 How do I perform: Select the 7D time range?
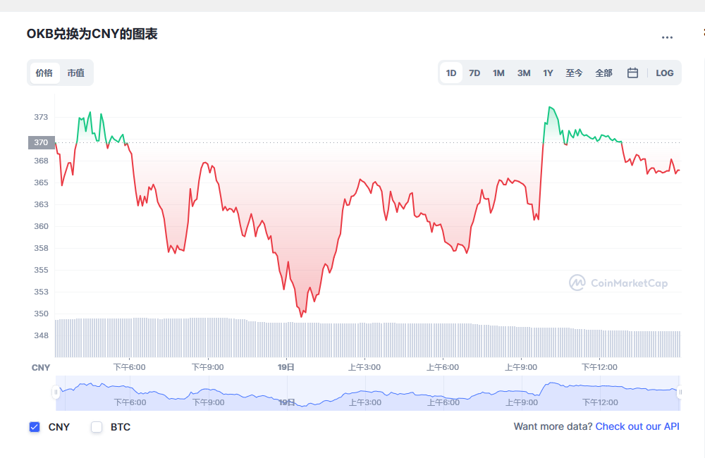point(474,73)
